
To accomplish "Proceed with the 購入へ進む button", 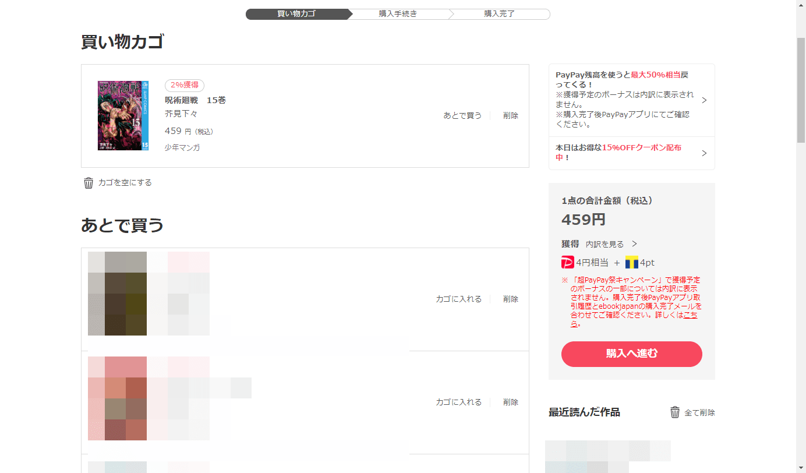I will 632,354.
